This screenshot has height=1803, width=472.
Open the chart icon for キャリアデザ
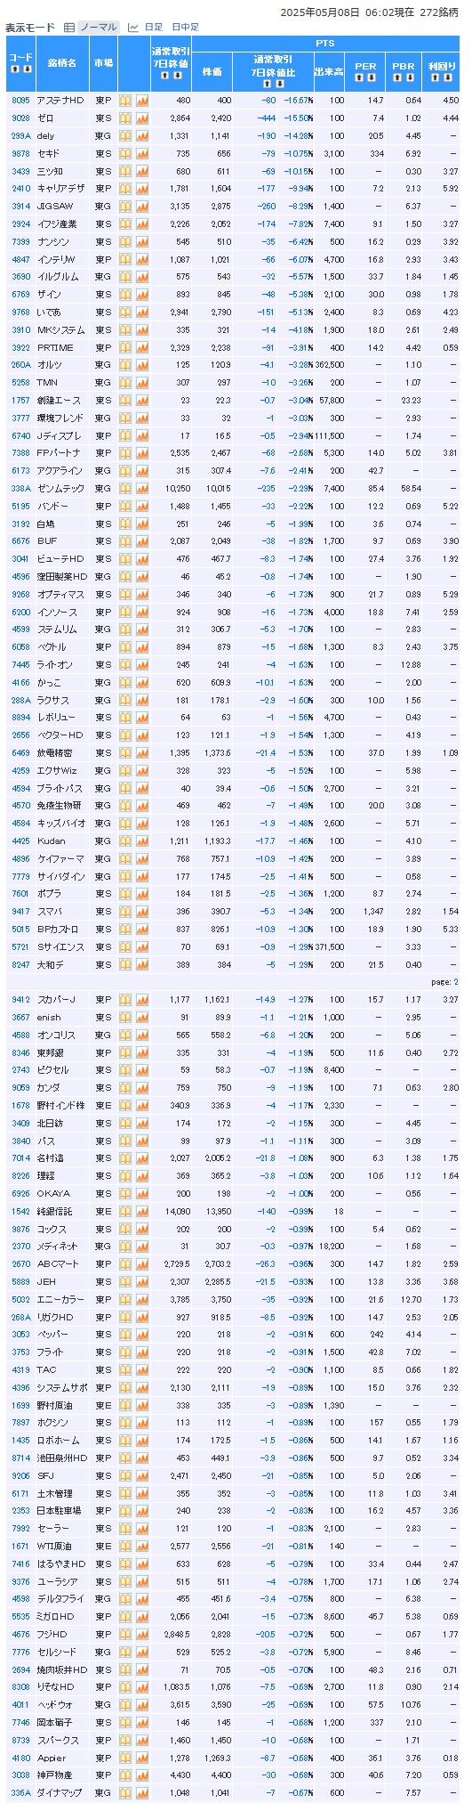pyautogui.click(x=142, y=189)
